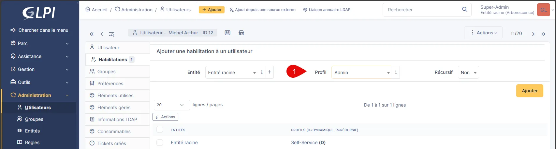
Task: Open Liaison annuaire LDAP
Action: click(x=327, y=10)
